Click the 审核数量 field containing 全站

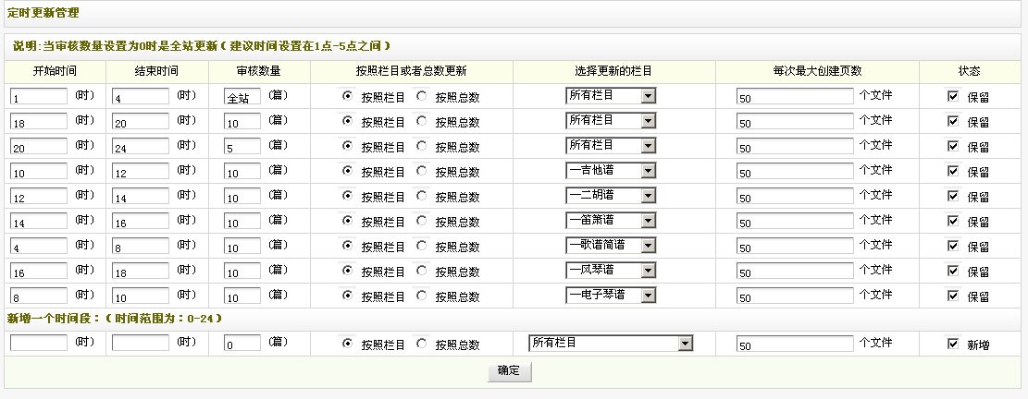tap(242, 96)
